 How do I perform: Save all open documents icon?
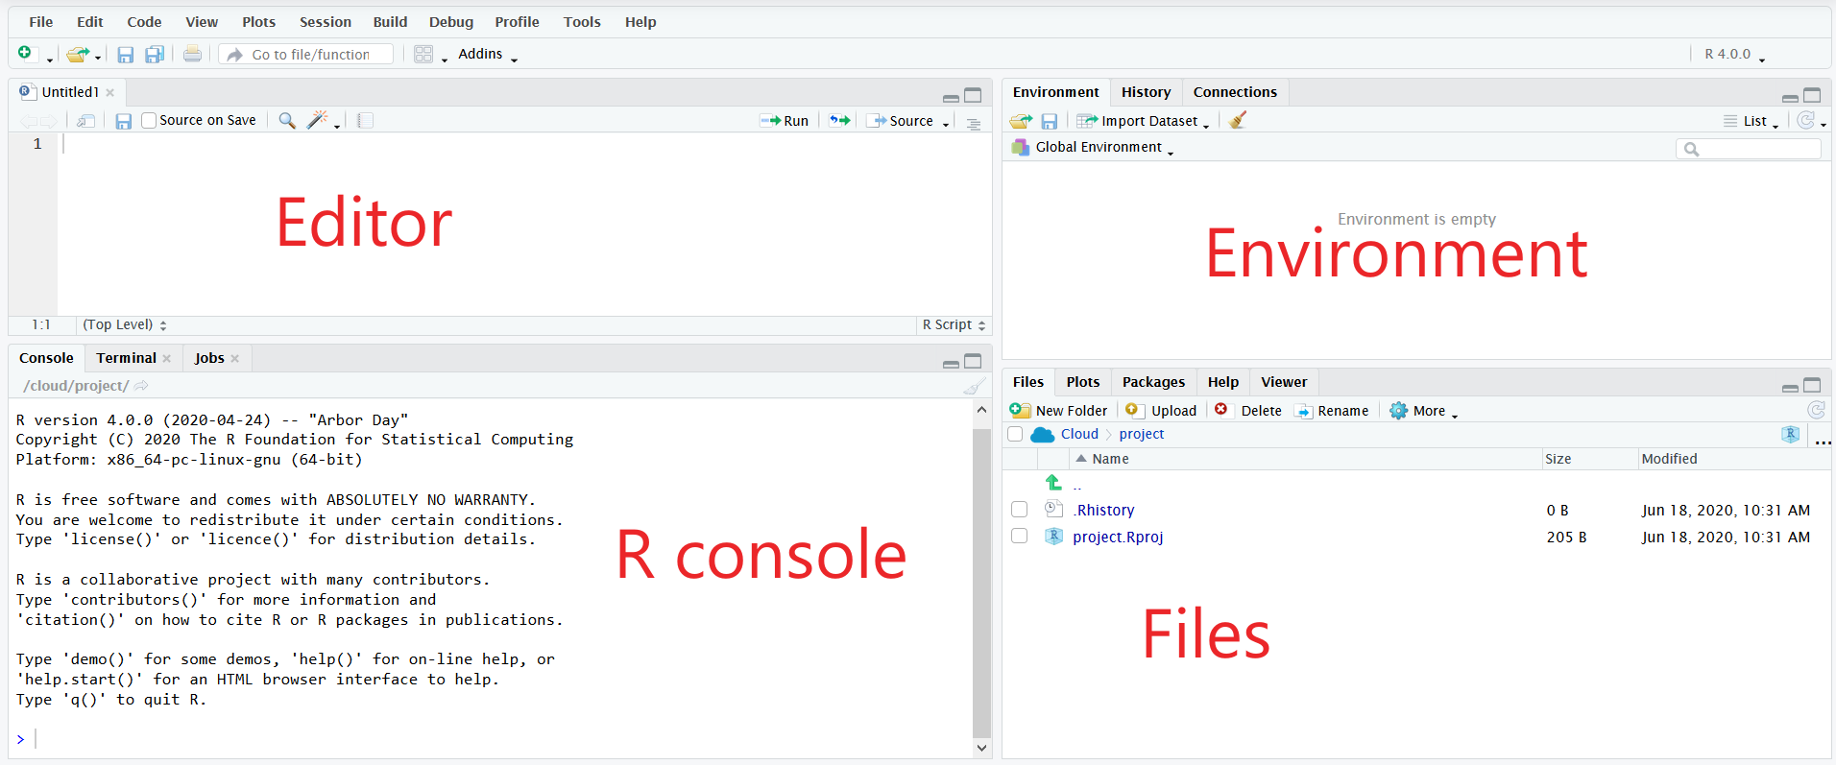click(x=154, y=55)
